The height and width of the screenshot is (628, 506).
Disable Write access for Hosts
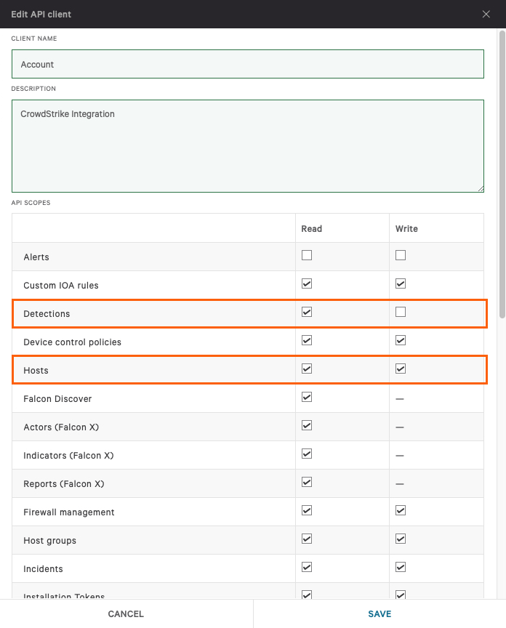[x=400, y=369]
